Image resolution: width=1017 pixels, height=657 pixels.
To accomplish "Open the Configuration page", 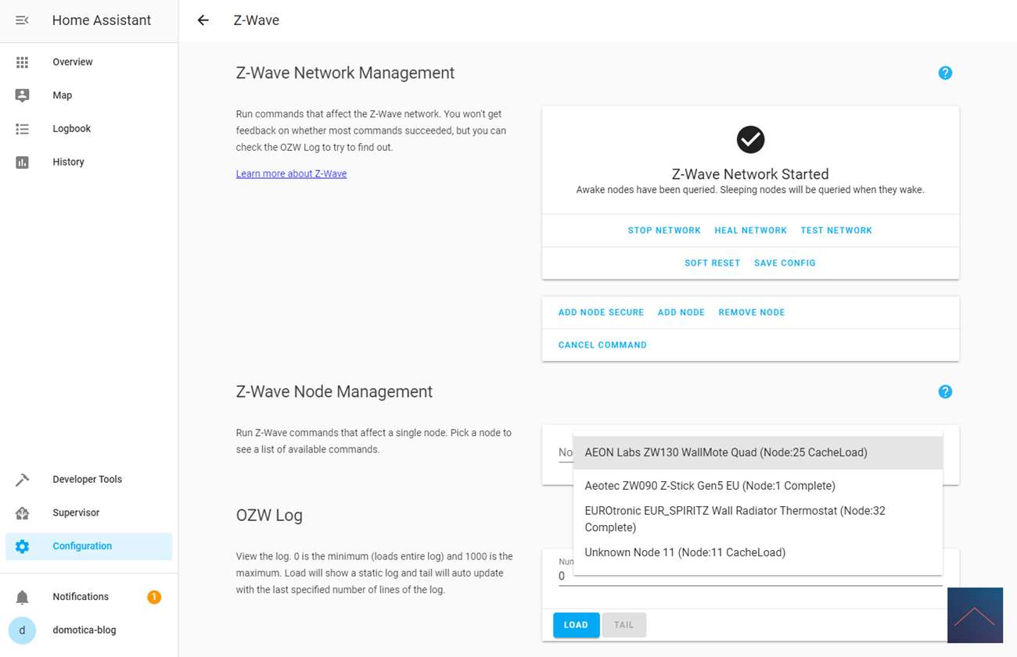I will coord(89,547).
